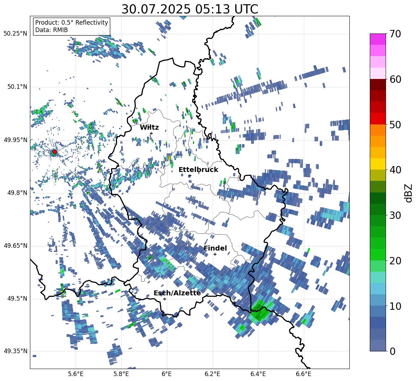Click the 30 colorbar tick label
This screenshot has height=381, width=417.
(395, 215)
